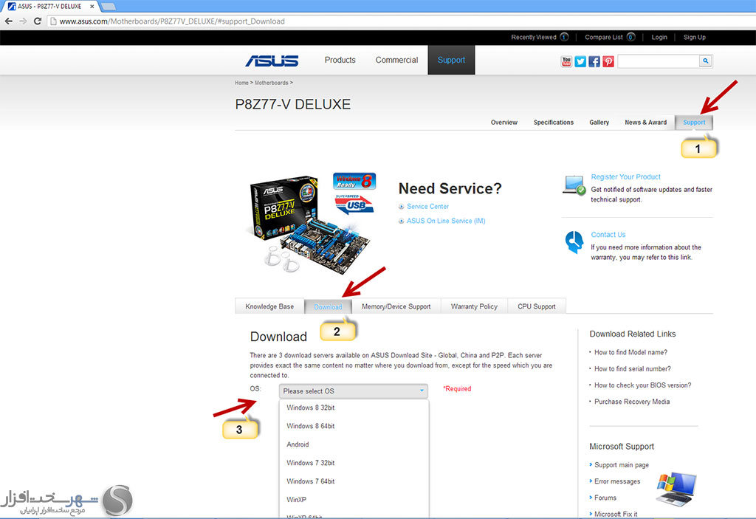The width and height of the screenshot is (756, 519).
Task: Click the Recently Viewed link
Action: click(x=533, y=37)
